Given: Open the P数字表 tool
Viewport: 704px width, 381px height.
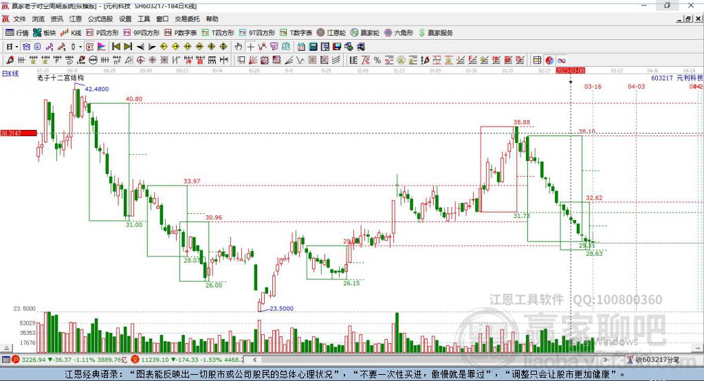Looking at the screenshot, I should (x=181, y=33).
